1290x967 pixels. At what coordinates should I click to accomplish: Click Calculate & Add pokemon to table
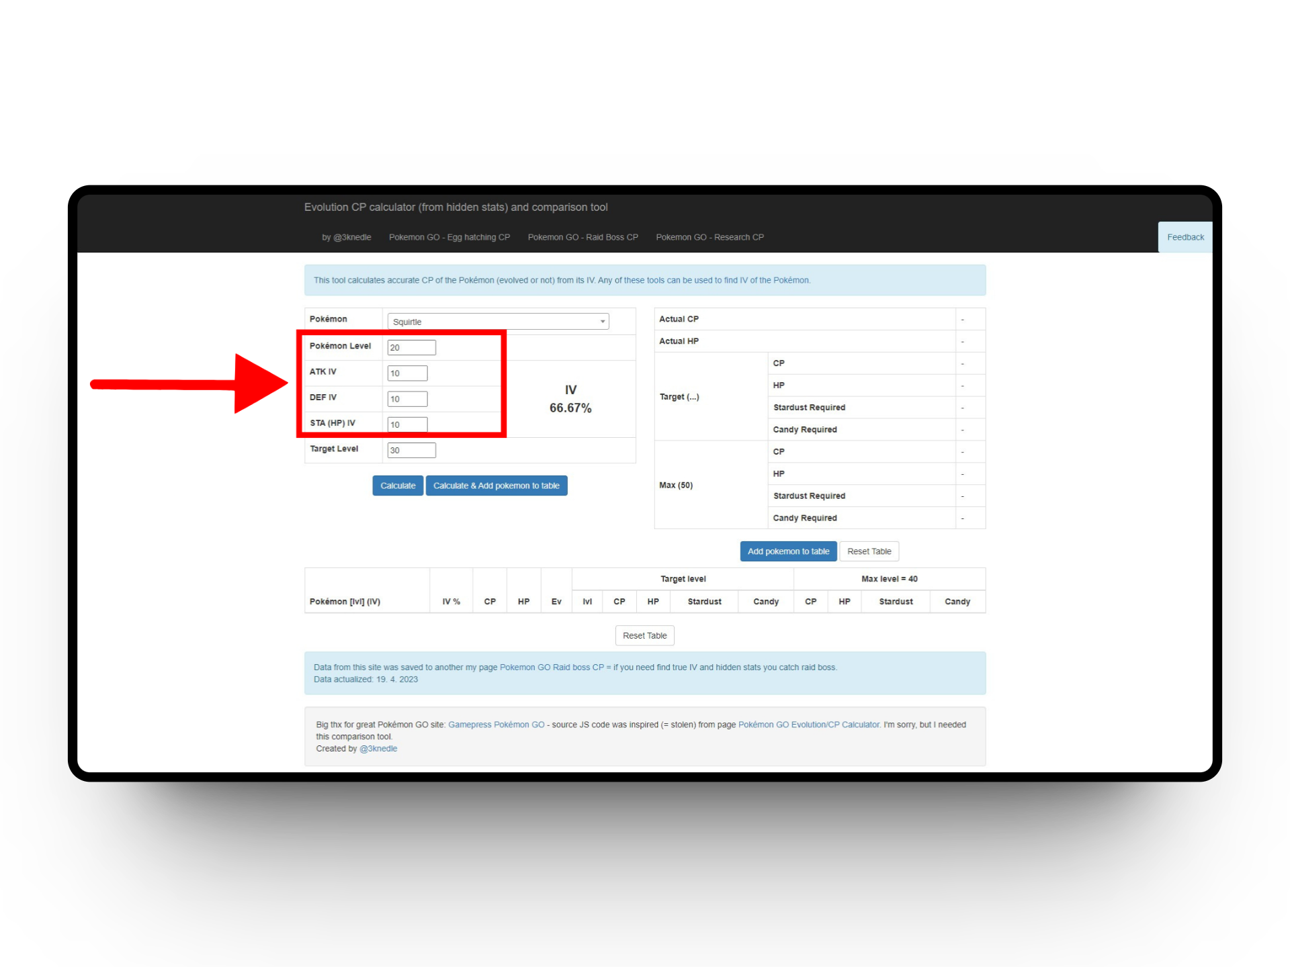(x=496, y=486)
